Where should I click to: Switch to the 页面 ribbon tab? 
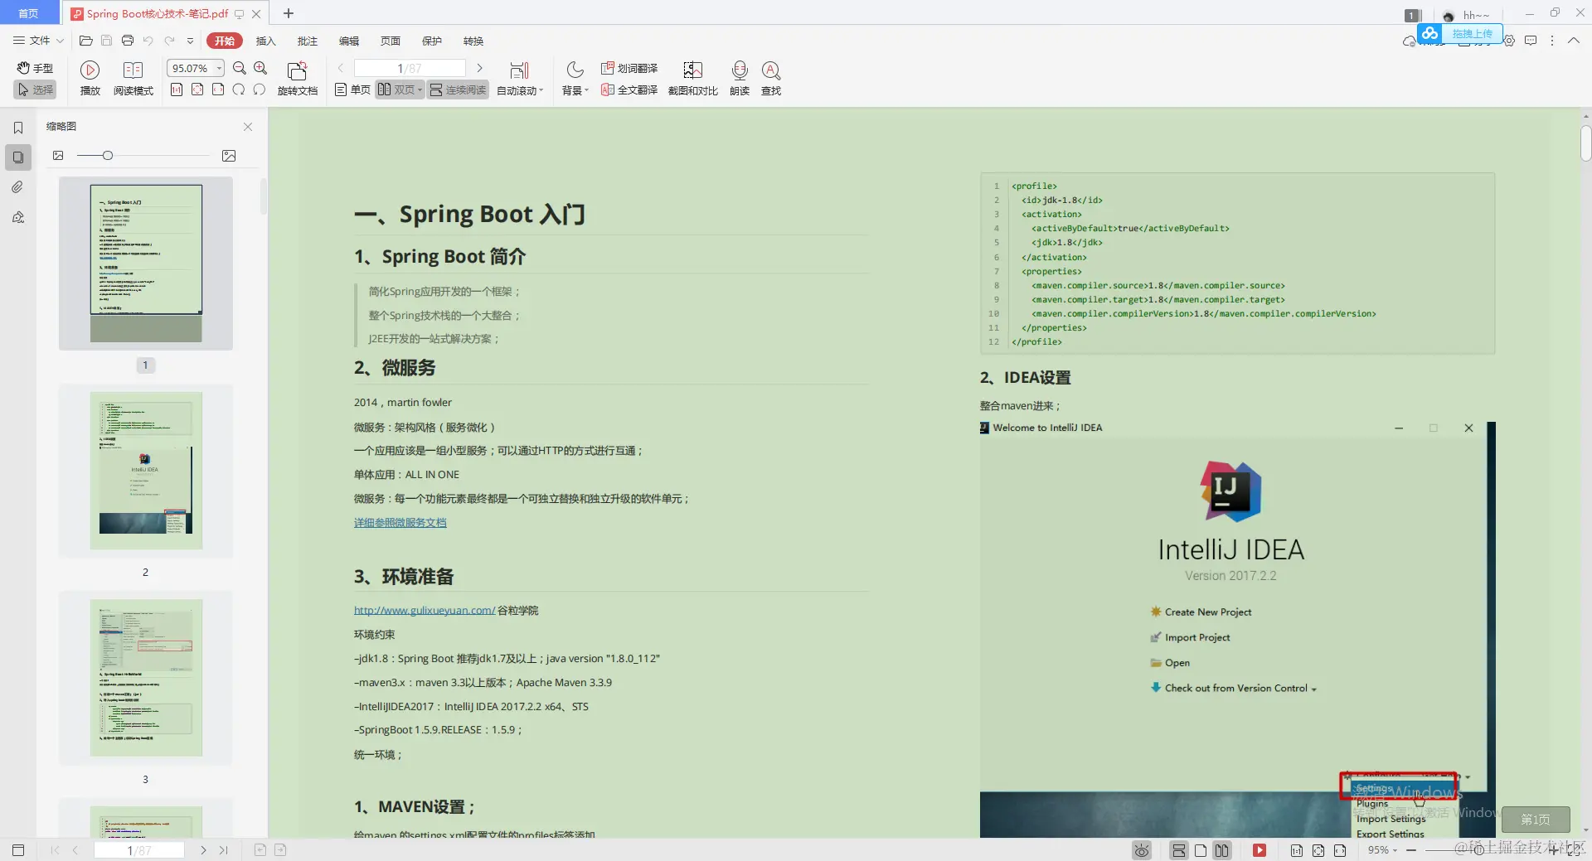(x=391, y=41)
